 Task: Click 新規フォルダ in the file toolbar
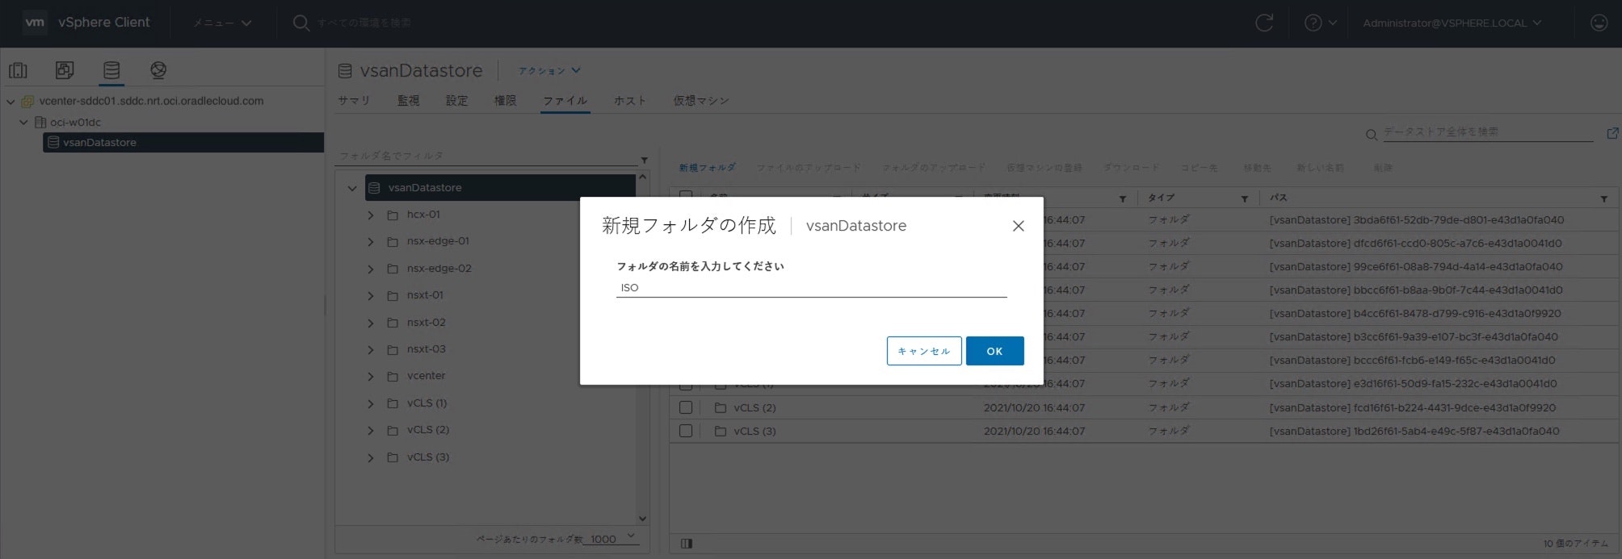tap(707, 168)
